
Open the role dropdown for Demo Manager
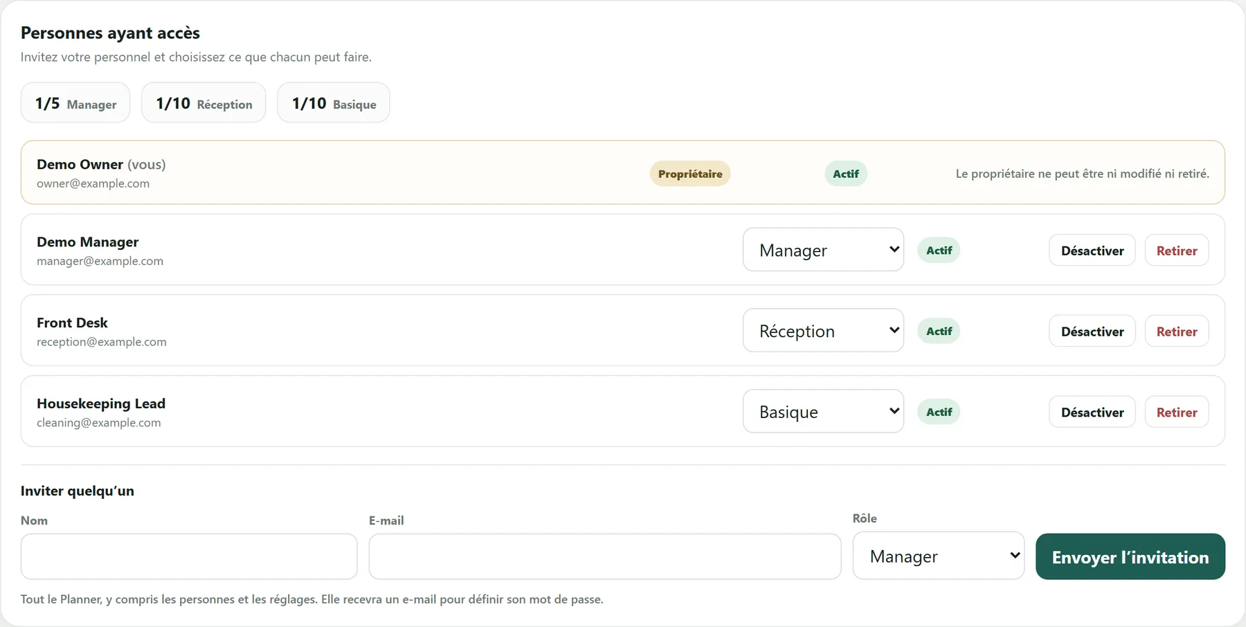(823, 250)
